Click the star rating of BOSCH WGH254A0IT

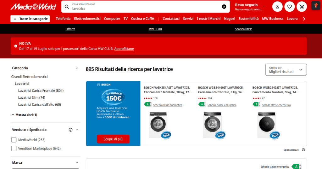[x=148, y=98]
